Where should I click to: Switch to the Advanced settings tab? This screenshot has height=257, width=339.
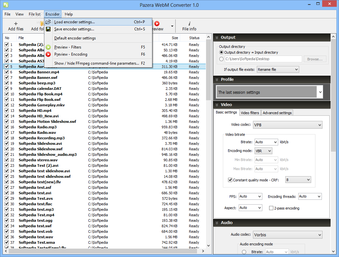(x=277, y=112)
